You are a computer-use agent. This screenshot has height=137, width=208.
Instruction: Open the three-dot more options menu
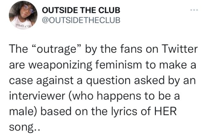click(x=194, y=10)
